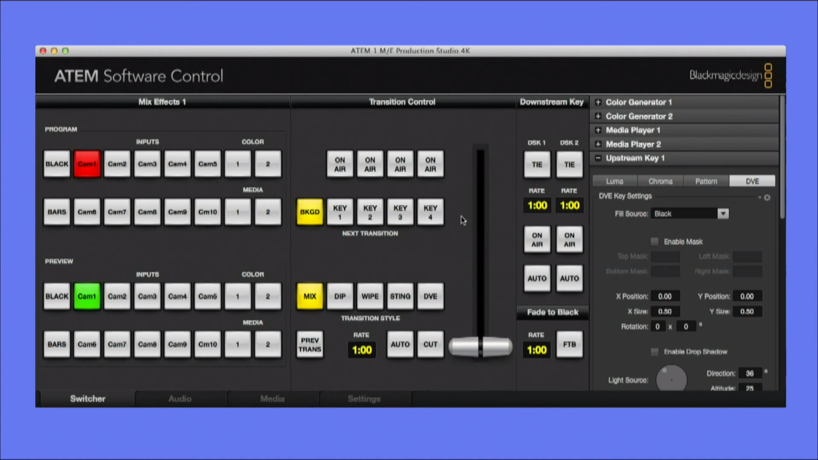The image size is (818, 460).
Task: Select Cam3 on the Preview bus
Action: pos(147,296)
